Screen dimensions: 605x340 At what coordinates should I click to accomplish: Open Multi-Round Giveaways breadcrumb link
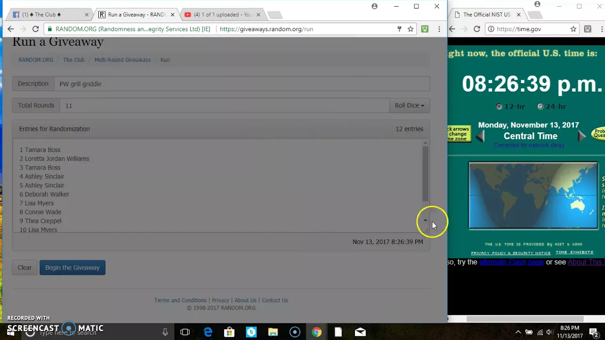(122, 60)
